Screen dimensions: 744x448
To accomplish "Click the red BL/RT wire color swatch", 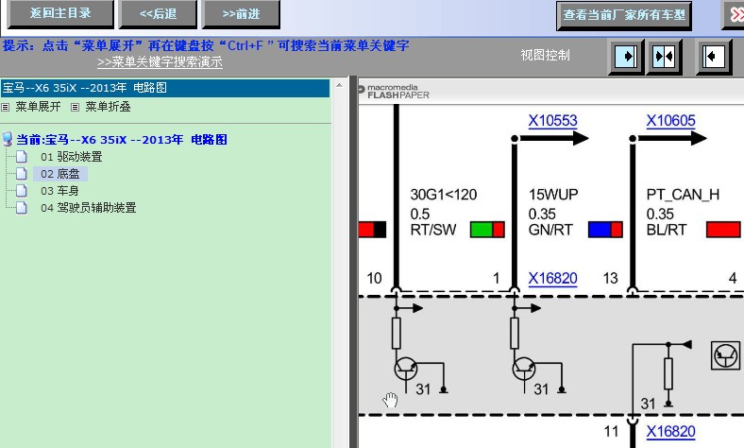I will point(723,230).
